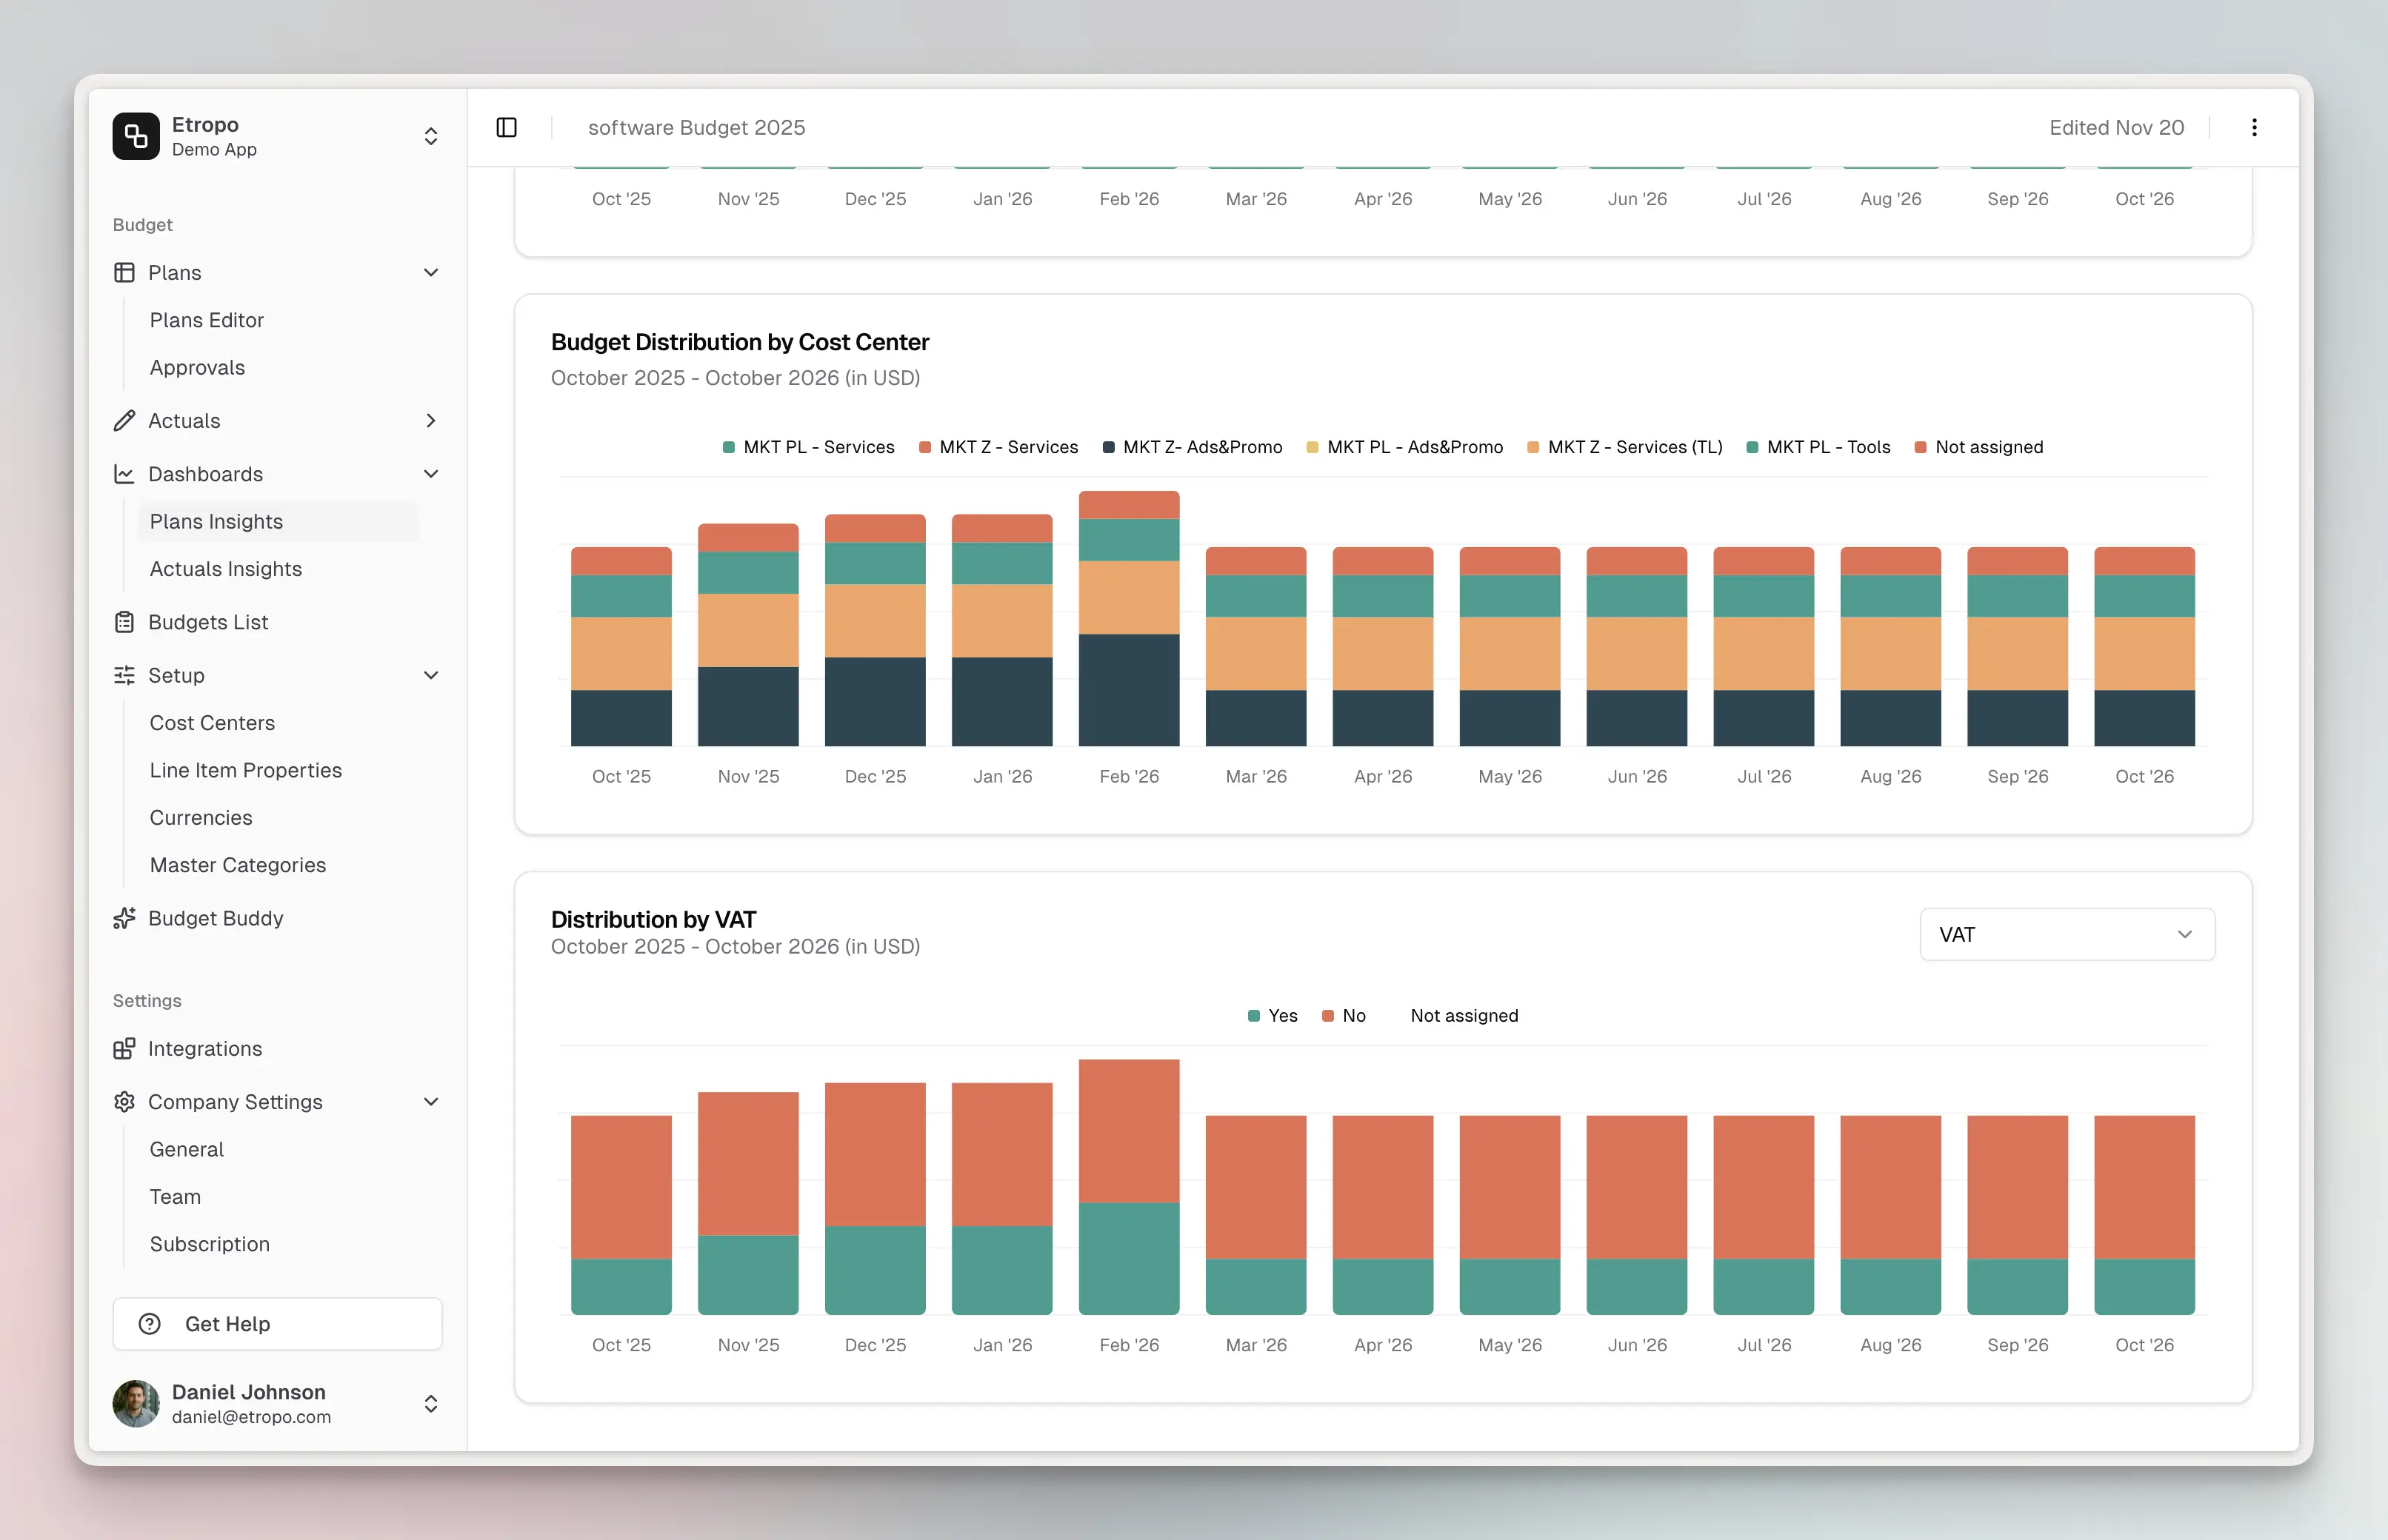Screen dimensions: 2388x1540
Task: Click the Actuals pencil icon
Action: tap(124, 421)
